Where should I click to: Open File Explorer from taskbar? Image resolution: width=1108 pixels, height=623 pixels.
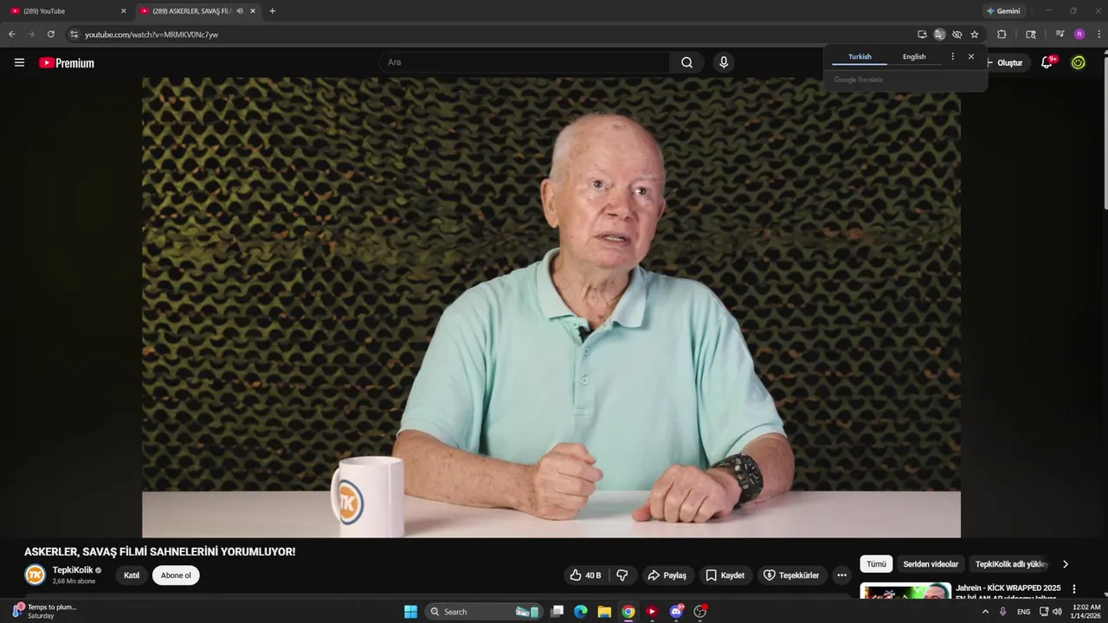point(604,612)
